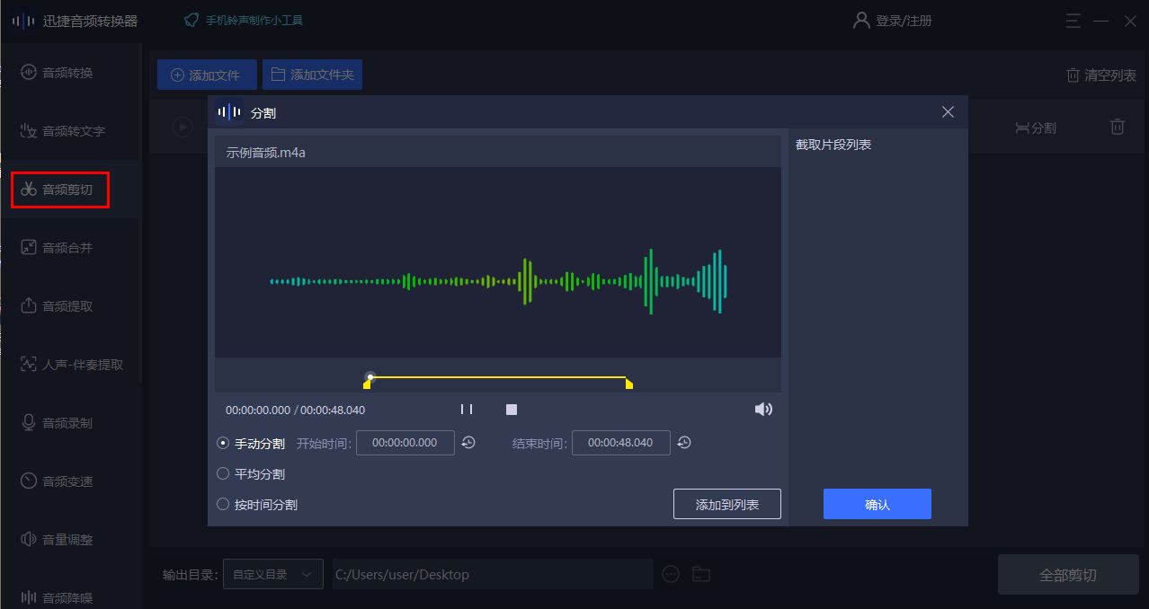Click the yellow end trim handle
The image size is (1149, 609).
(x=629, y=384)
